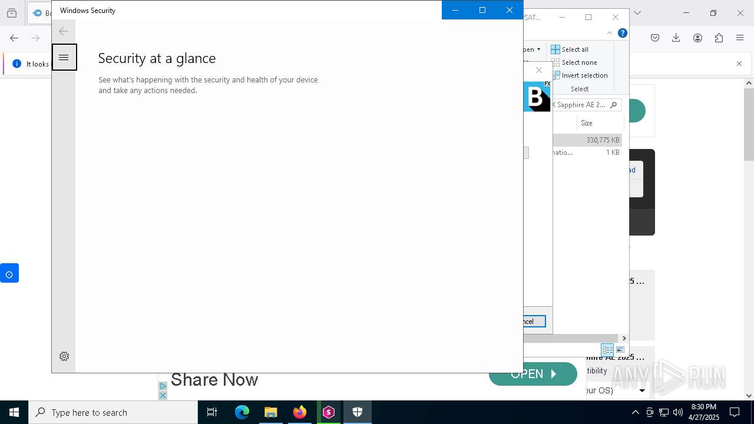This screenshot has height=424, width=754.
Task: Open the Windows Start menu
Action: (x=14, y=412)
